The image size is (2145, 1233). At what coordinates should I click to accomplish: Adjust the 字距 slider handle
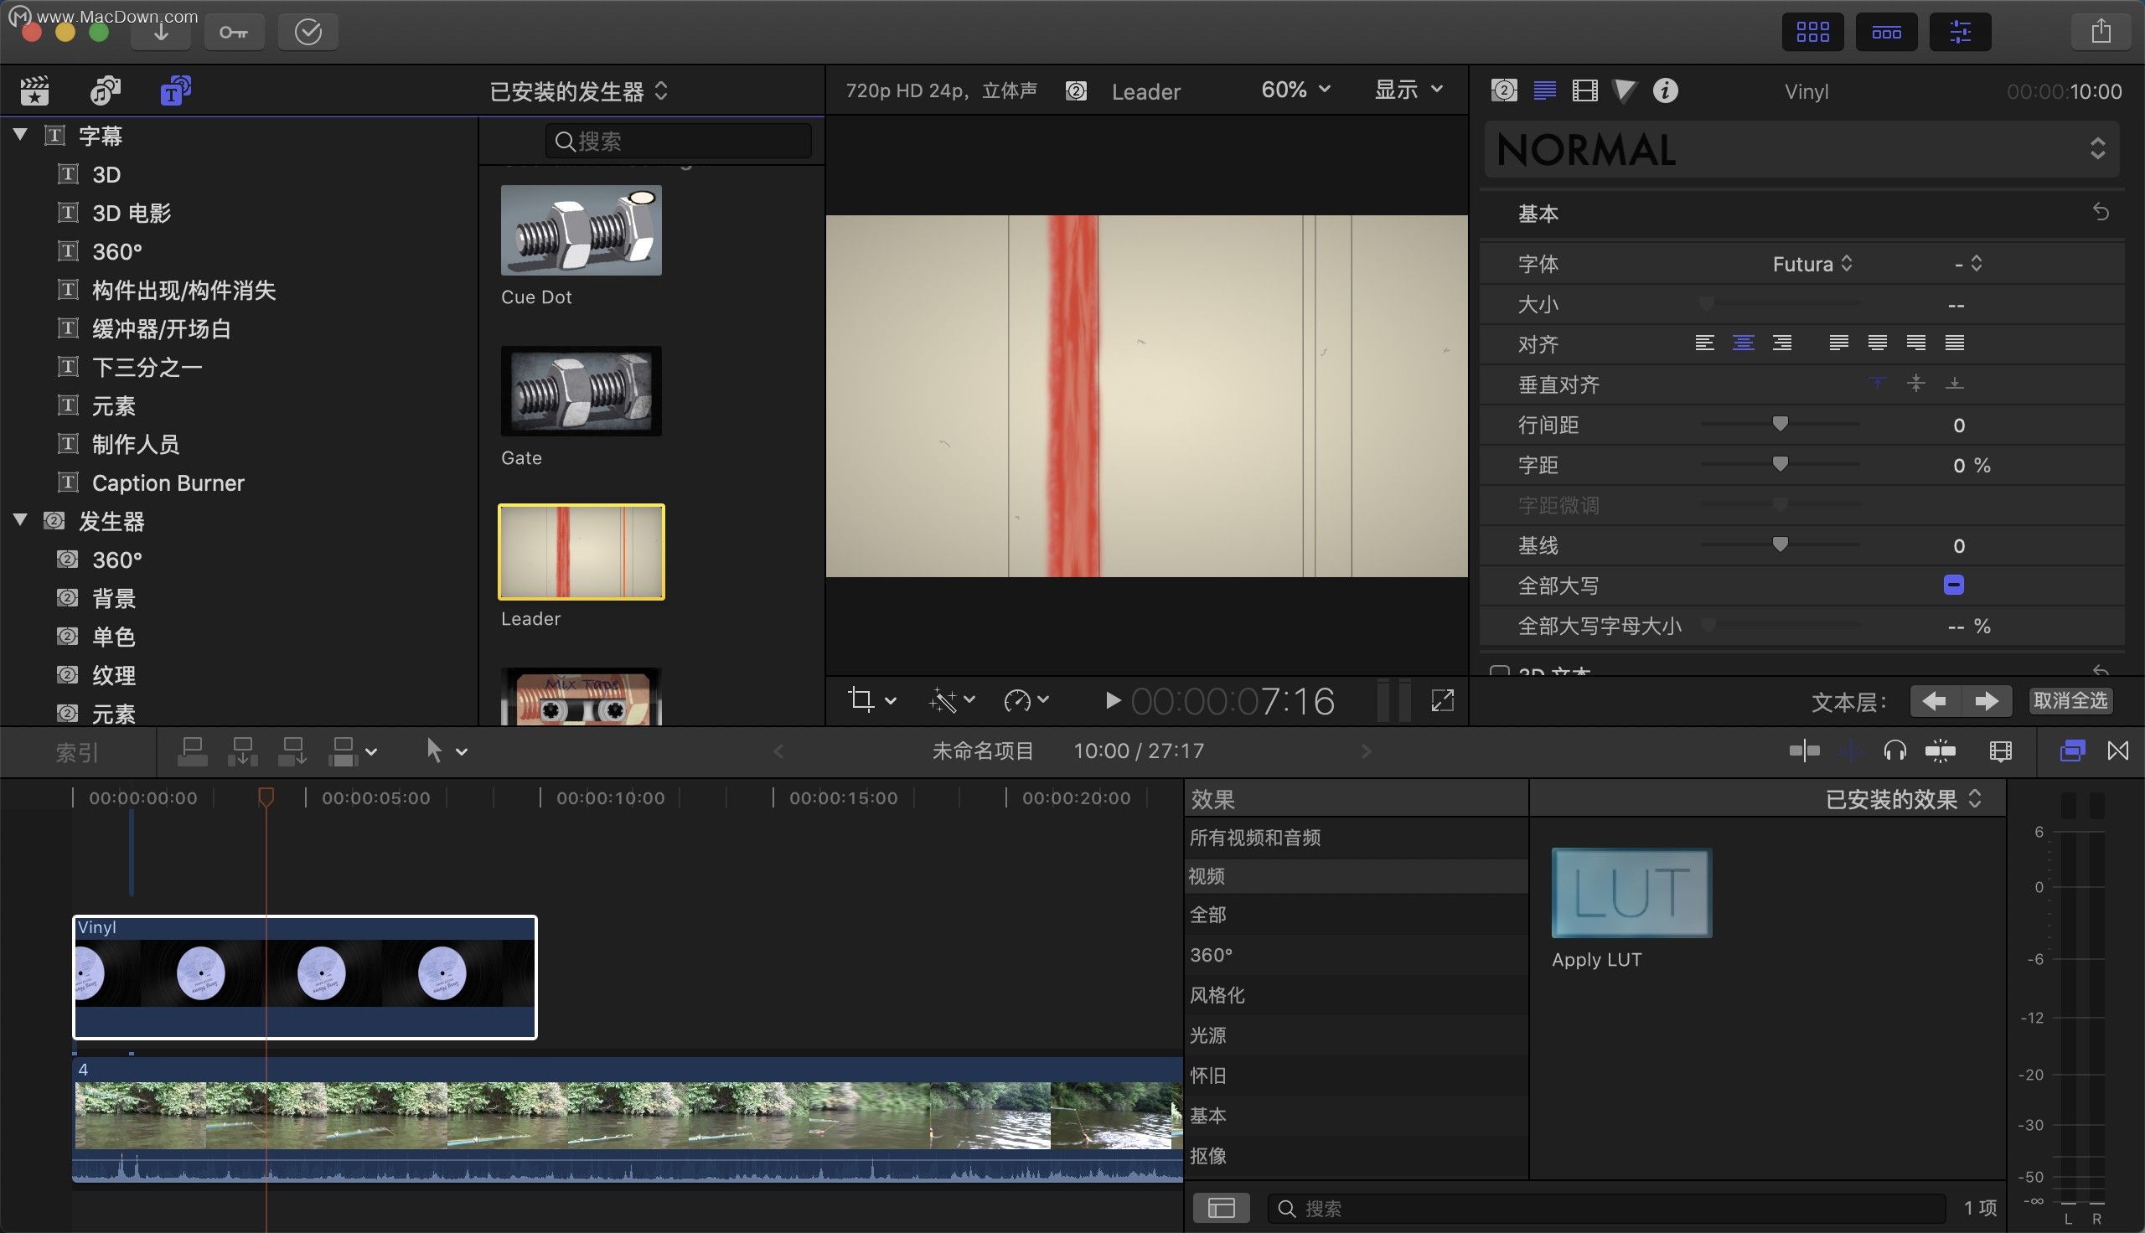click(1780, 464)
